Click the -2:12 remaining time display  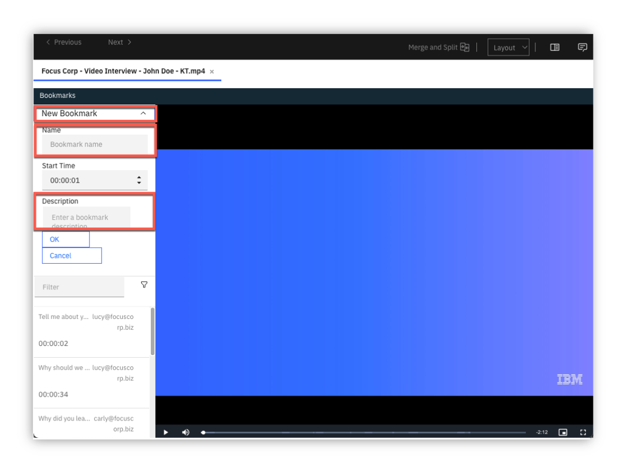542,432
